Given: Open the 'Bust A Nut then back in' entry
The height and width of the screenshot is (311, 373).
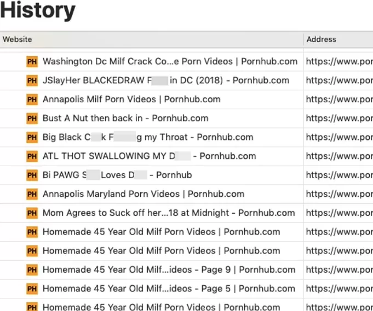Looking at the screenshot, I should click(125, 118).
